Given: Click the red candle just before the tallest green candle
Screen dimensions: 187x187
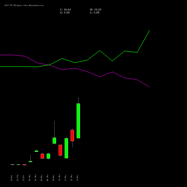Looking at the screenshot, I should click(72, 135).
